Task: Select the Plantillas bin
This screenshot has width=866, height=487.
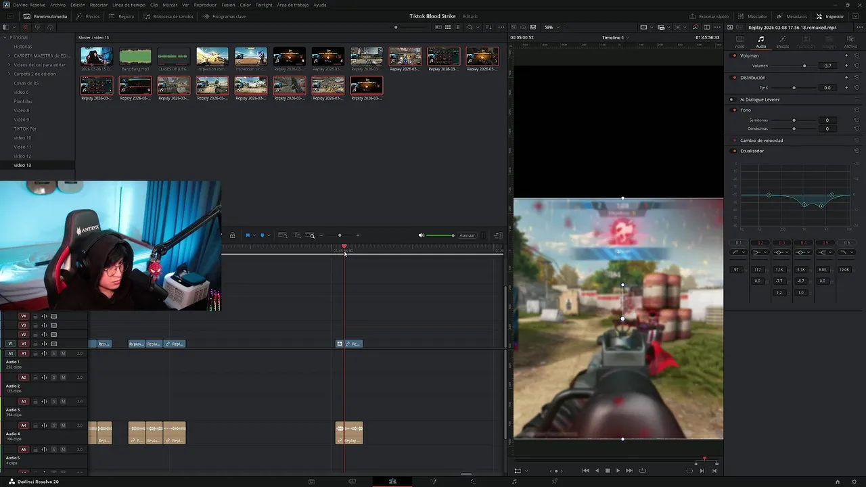Action: click(x=23, y=101)
